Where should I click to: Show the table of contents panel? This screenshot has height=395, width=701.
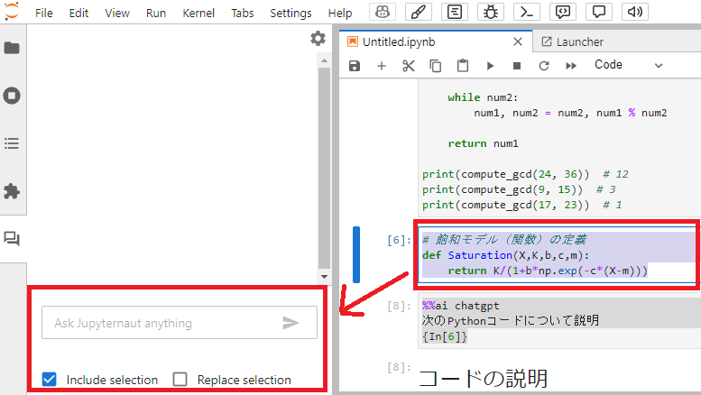(x=12, y=143)
